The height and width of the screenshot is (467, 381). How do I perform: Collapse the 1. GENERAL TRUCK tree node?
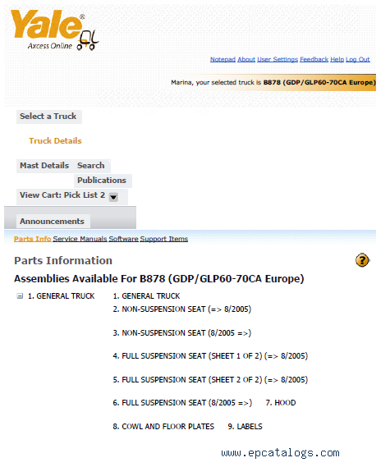tap(20, 296)
